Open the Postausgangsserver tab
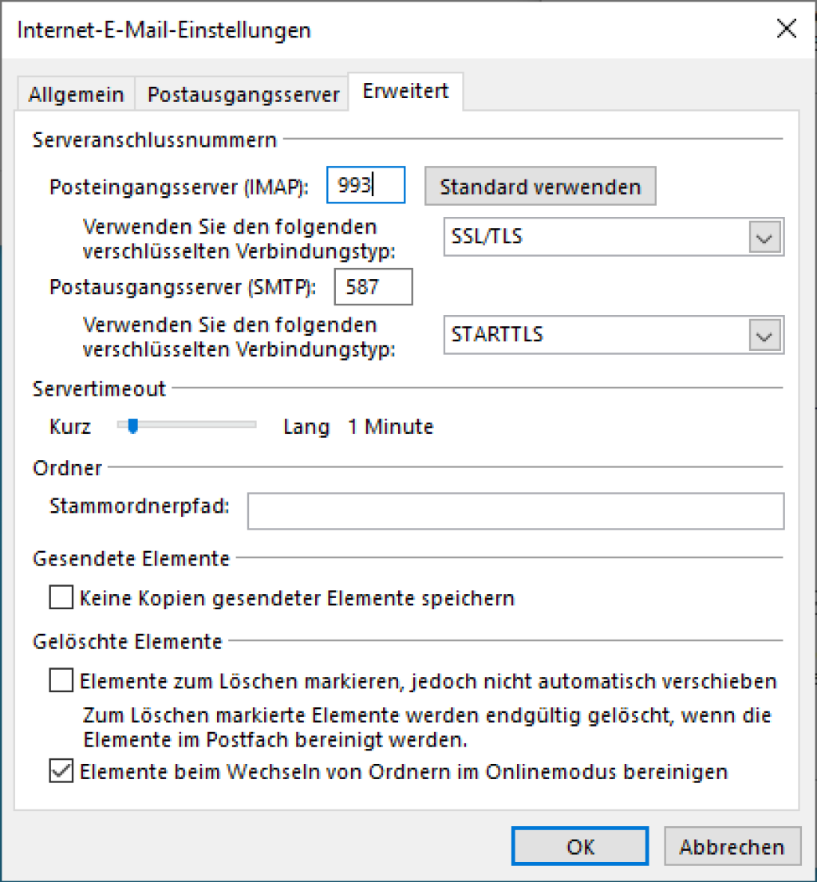 coord(243,95)
